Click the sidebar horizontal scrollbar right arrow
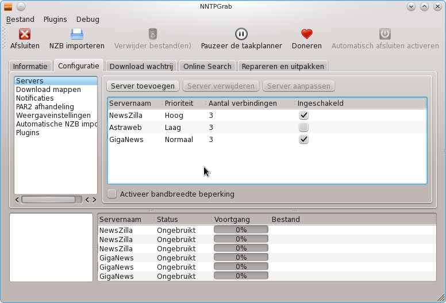Viewport: 446px width, 303px height. tap(94, 200)
